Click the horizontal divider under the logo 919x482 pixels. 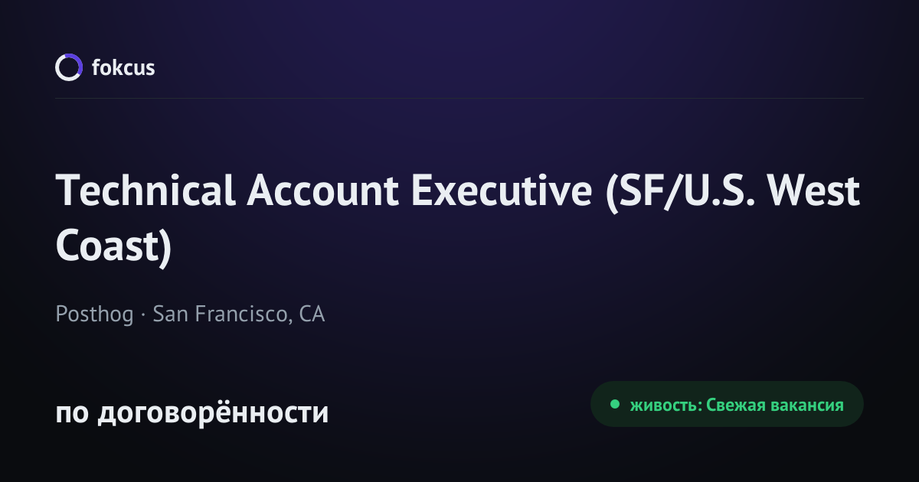459,98
